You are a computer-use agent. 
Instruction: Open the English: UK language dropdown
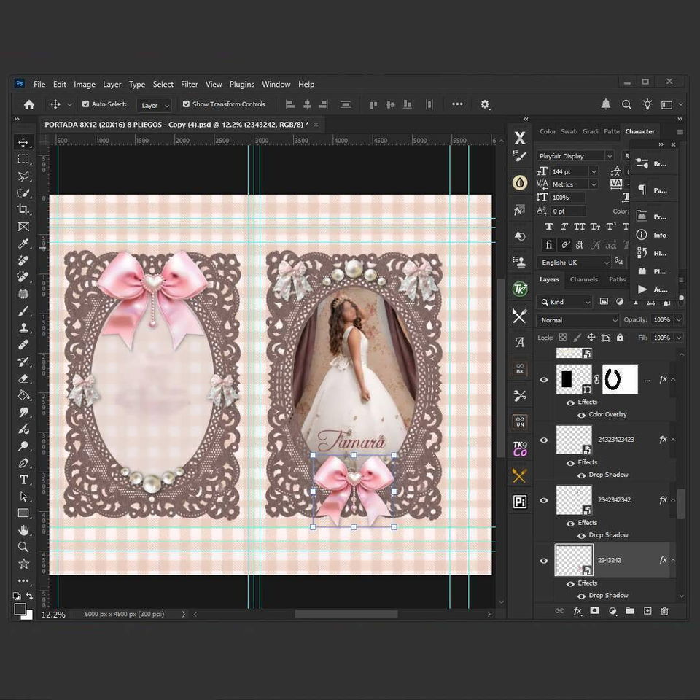coord(606,262)
